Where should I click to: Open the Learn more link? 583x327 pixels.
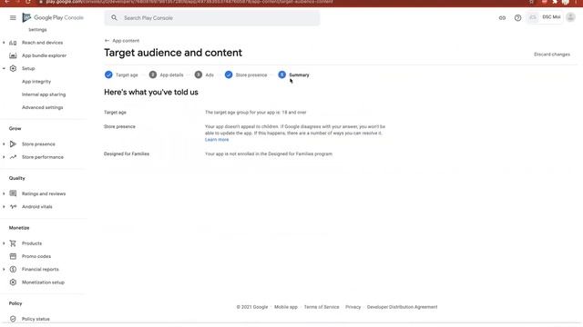click(217, 140)
